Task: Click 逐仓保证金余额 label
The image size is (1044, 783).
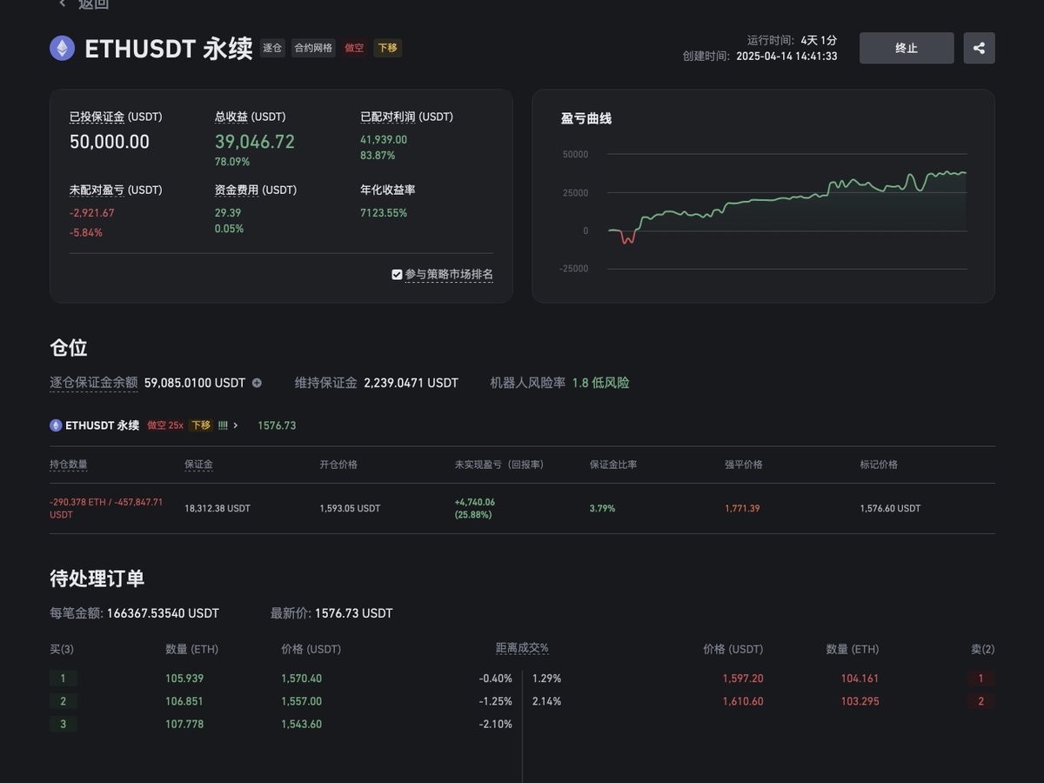Action: (94, 383)
